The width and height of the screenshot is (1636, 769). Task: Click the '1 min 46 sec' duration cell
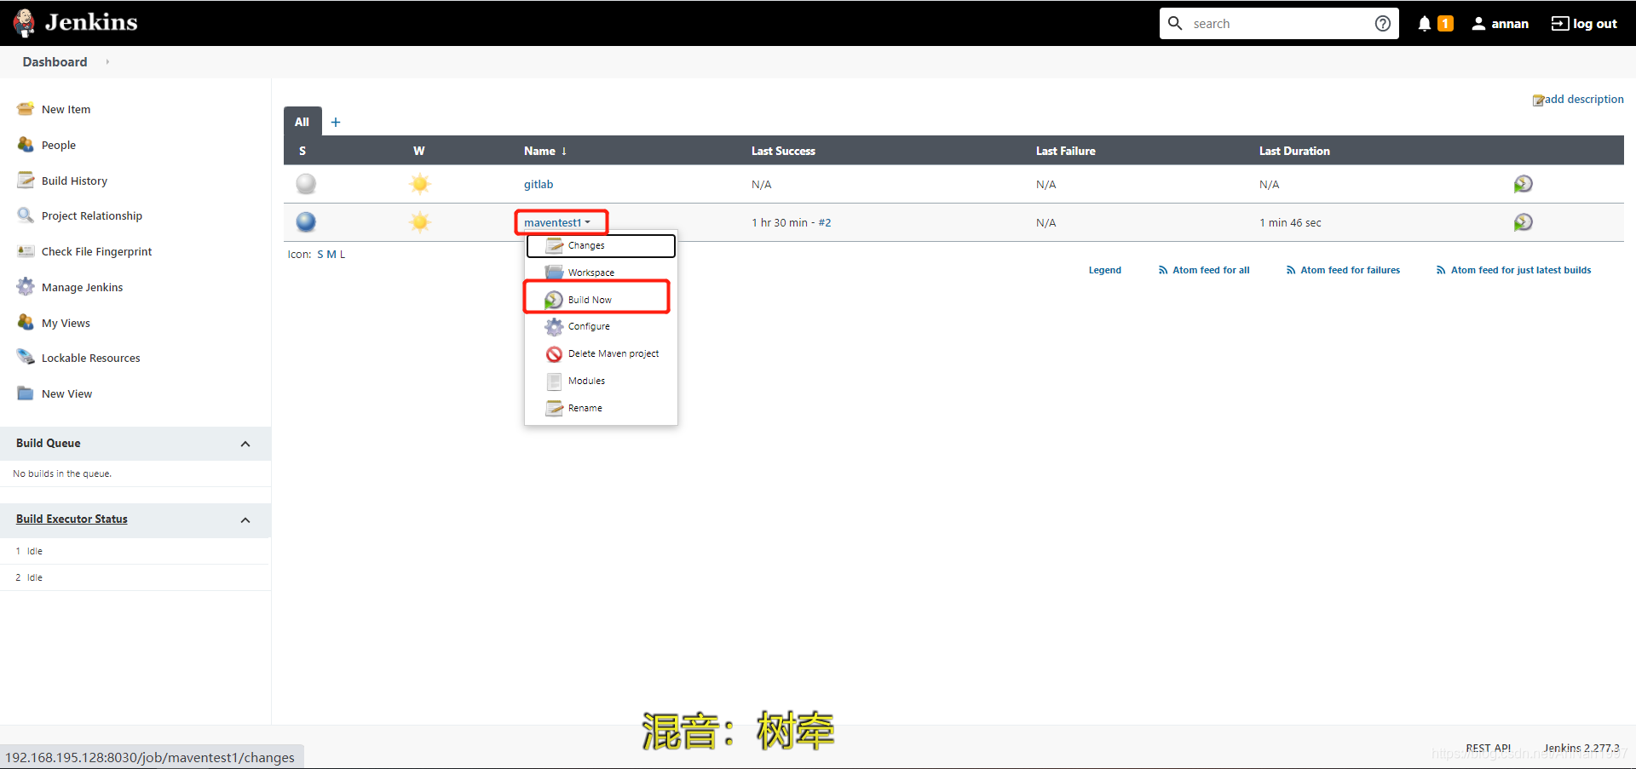tap(1290, 222)
